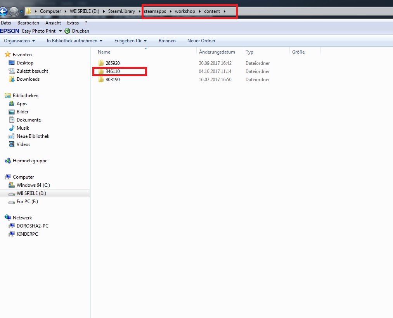Click WII SPIELE (D:) breadcrumb segment
This screenshot has width=393, height=318.
(x=85, y=11)
